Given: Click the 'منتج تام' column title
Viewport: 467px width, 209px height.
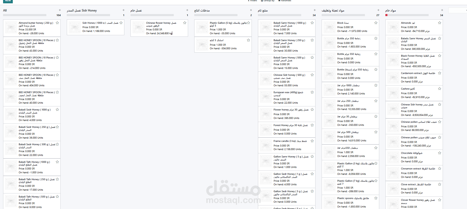Looking at the screenshot, I should (x=263, y=10).
